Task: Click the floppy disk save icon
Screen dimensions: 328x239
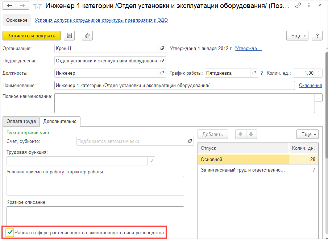Action: [69, 36]
